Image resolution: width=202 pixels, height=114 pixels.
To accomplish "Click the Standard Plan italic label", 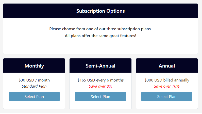I will click(34, 86).
